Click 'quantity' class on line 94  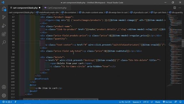pyautogui.click(x=60, y=39)
